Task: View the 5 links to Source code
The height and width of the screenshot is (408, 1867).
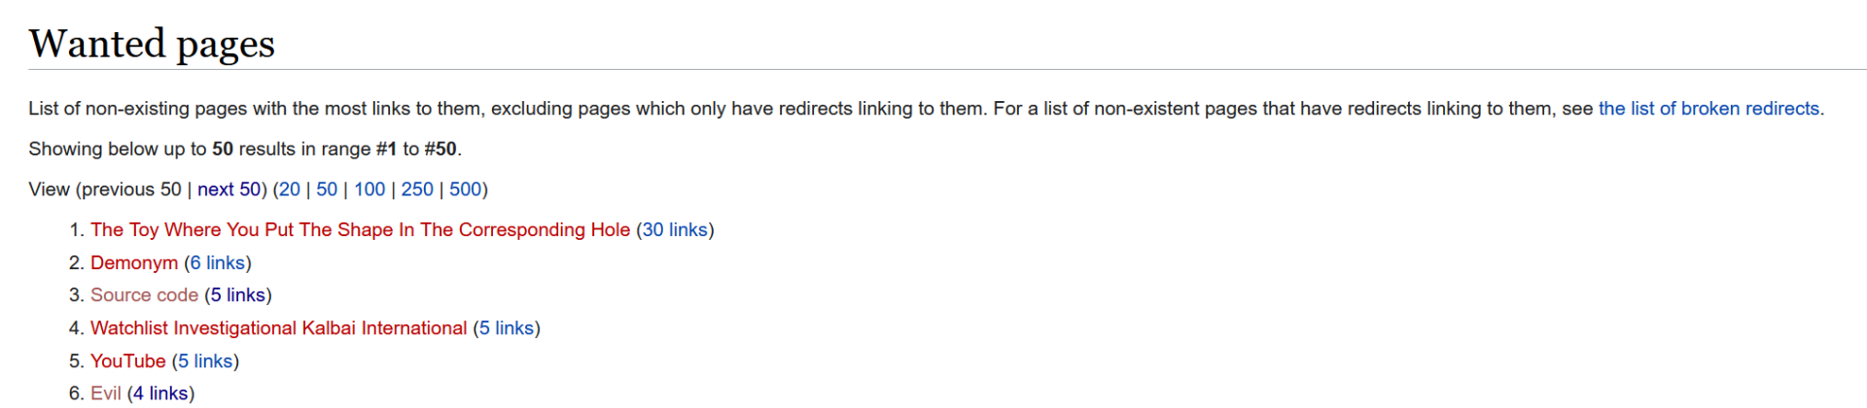Action: [238, 295]
